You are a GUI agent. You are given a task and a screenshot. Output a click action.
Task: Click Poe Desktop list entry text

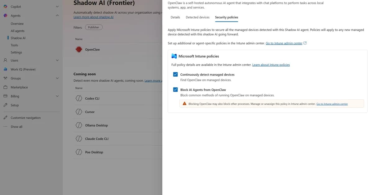pos(94,152)
